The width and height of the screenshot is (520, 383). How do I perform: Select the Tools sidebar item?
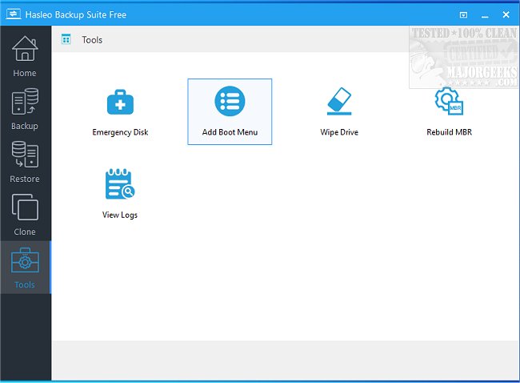(25, 268)
